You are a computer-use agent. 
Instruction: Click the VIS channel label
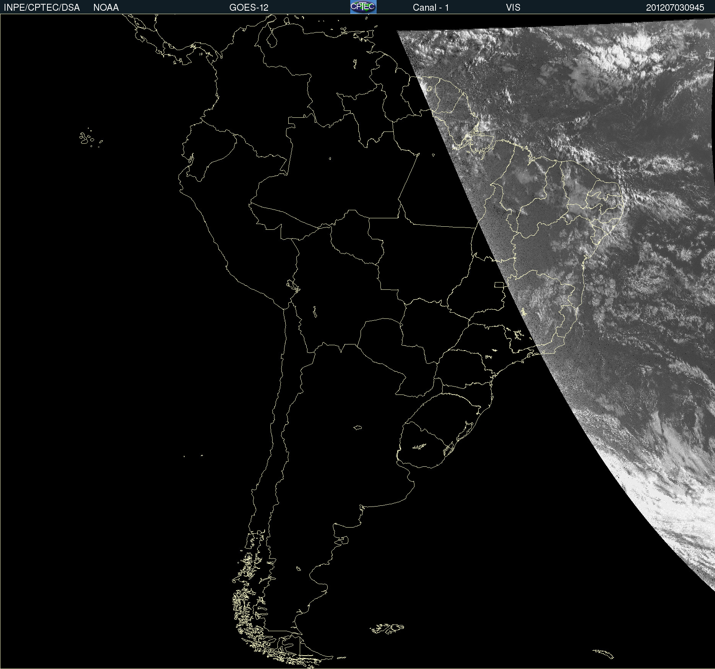pyautogui.click(x=513, y=8)
